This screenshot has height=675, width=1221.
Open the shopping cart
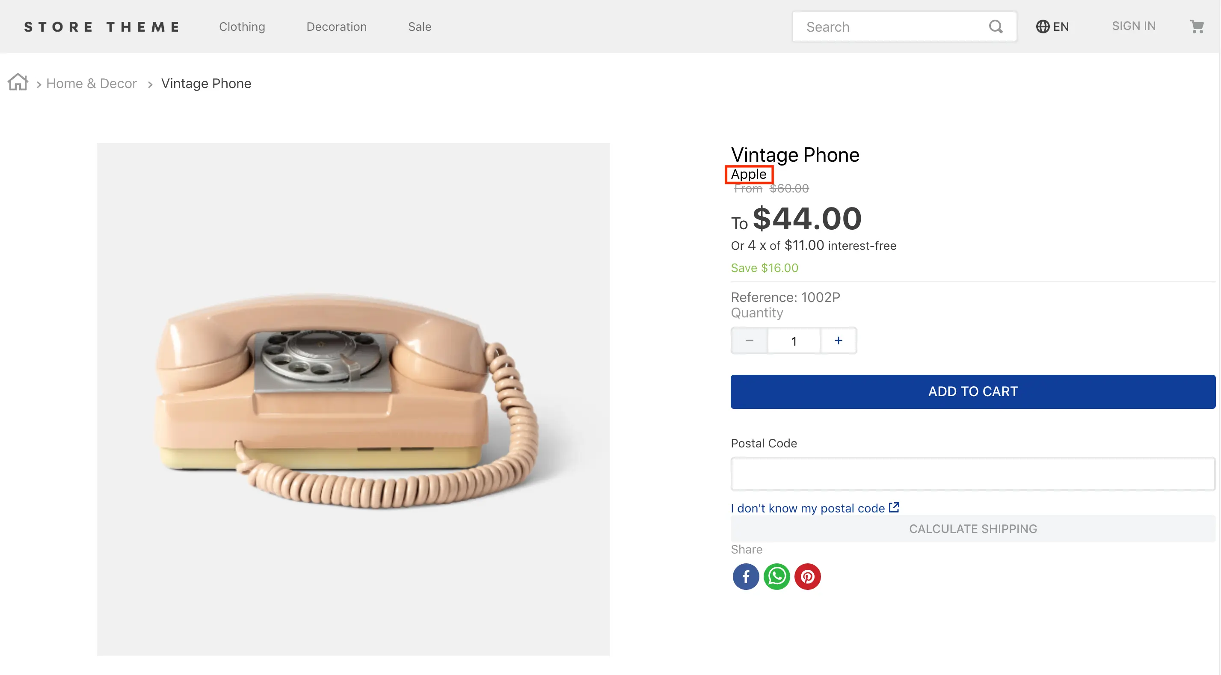point(1197,27)
